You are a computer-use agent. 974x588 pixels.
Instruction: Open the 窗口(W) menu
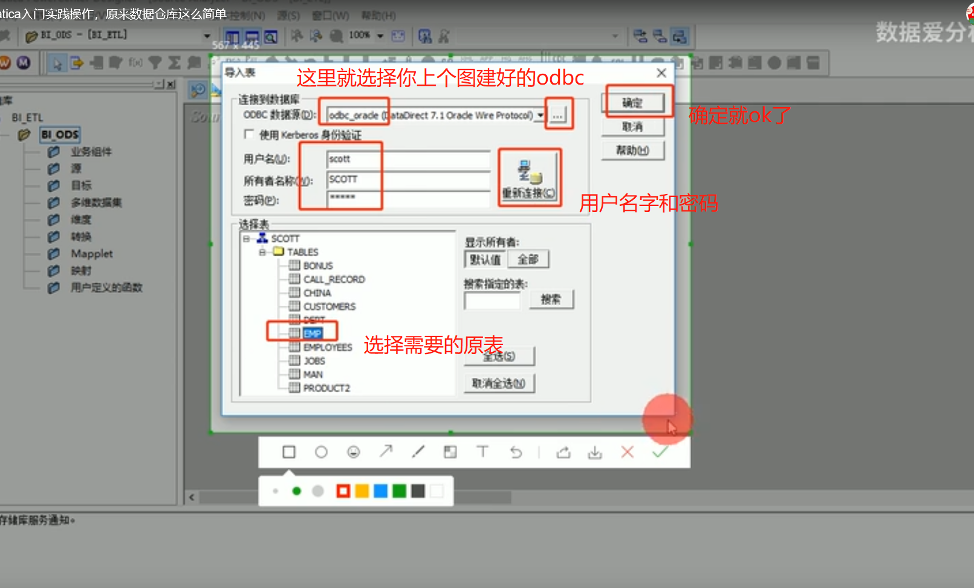(331, 15)
